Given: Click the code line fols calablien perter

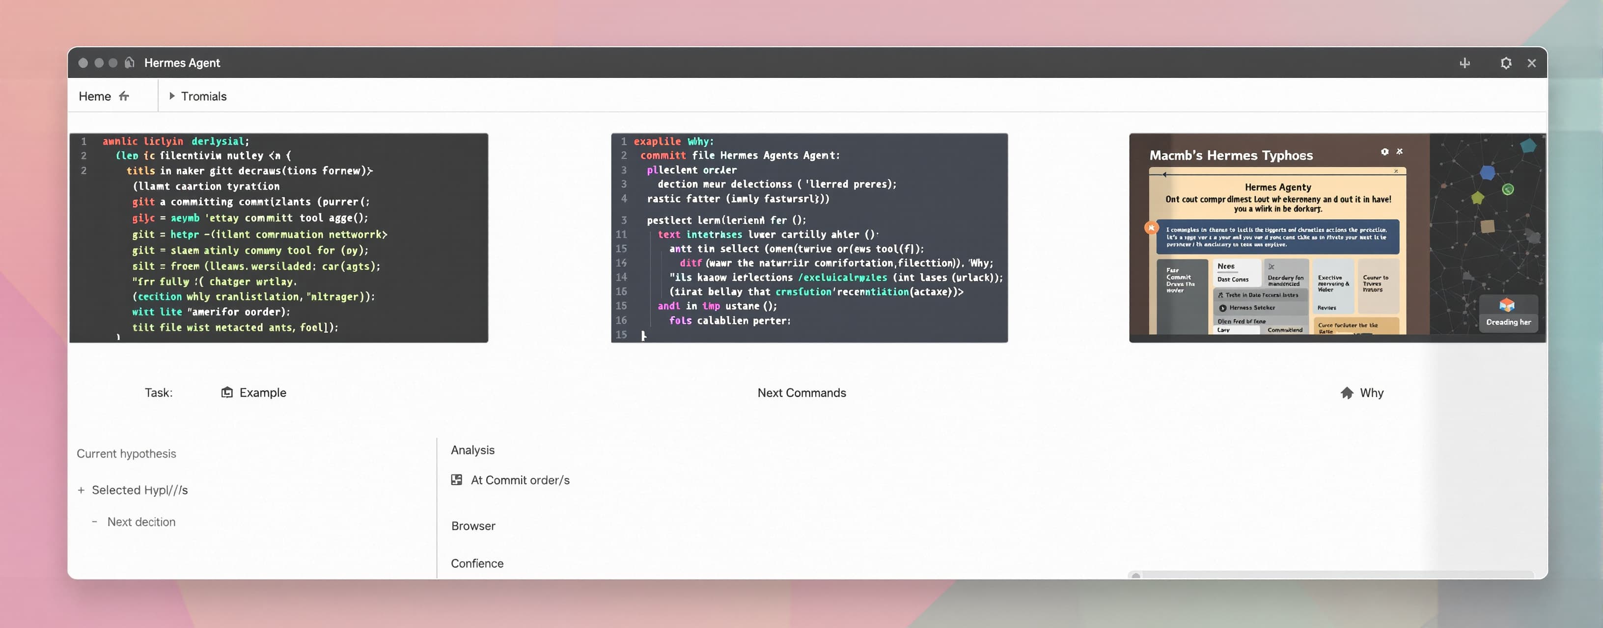Looking at the screenshot, I should click(729, 321).
